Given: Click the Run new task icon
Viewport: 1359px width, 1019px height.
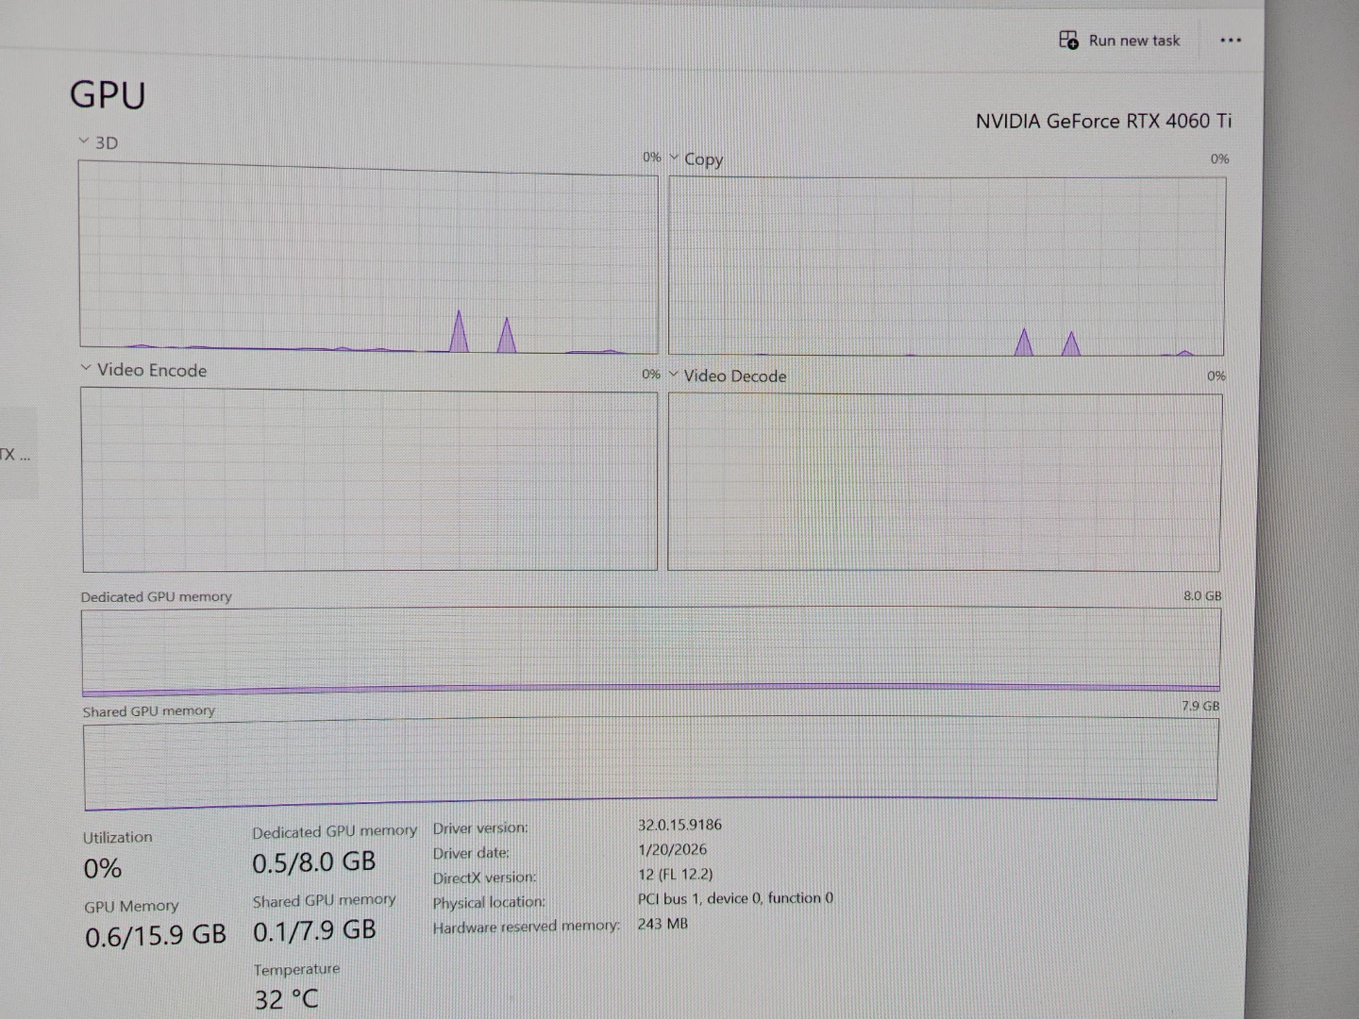Looking at the screenshot, I should coord(1068,40).
